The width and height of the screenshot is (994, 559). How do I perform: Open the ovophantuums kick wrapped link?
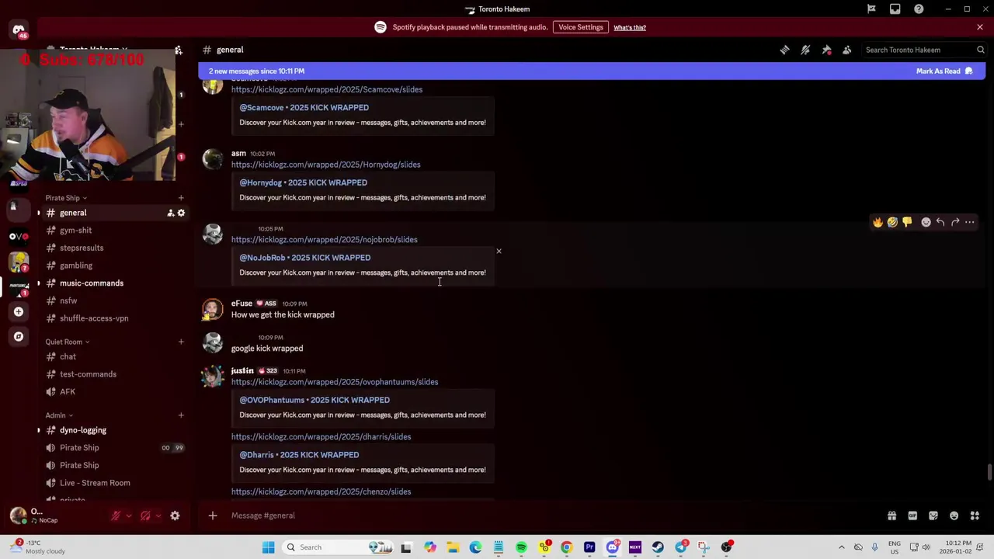[335, 382]
